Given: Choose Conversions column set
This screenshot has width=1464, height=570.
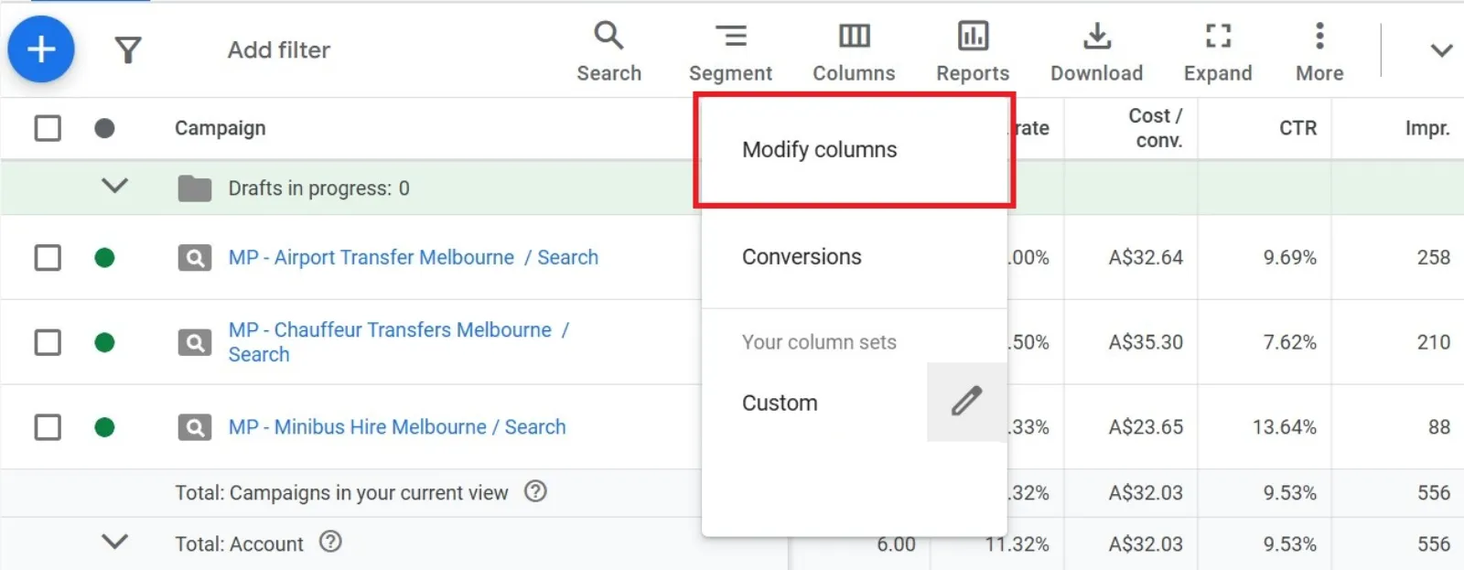Looking at the screenshot, I should tap(854, 257).
